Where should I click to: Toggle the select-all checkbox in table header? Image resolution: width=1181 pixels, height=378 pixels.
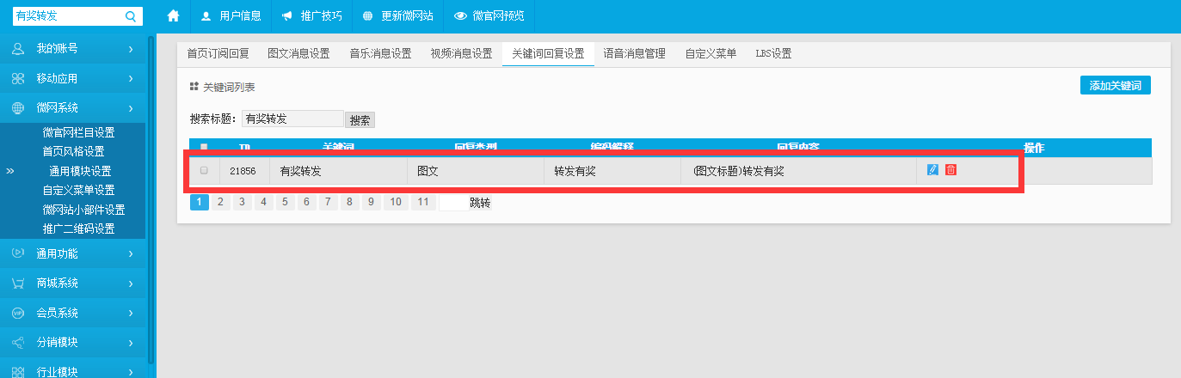point(204,147)
